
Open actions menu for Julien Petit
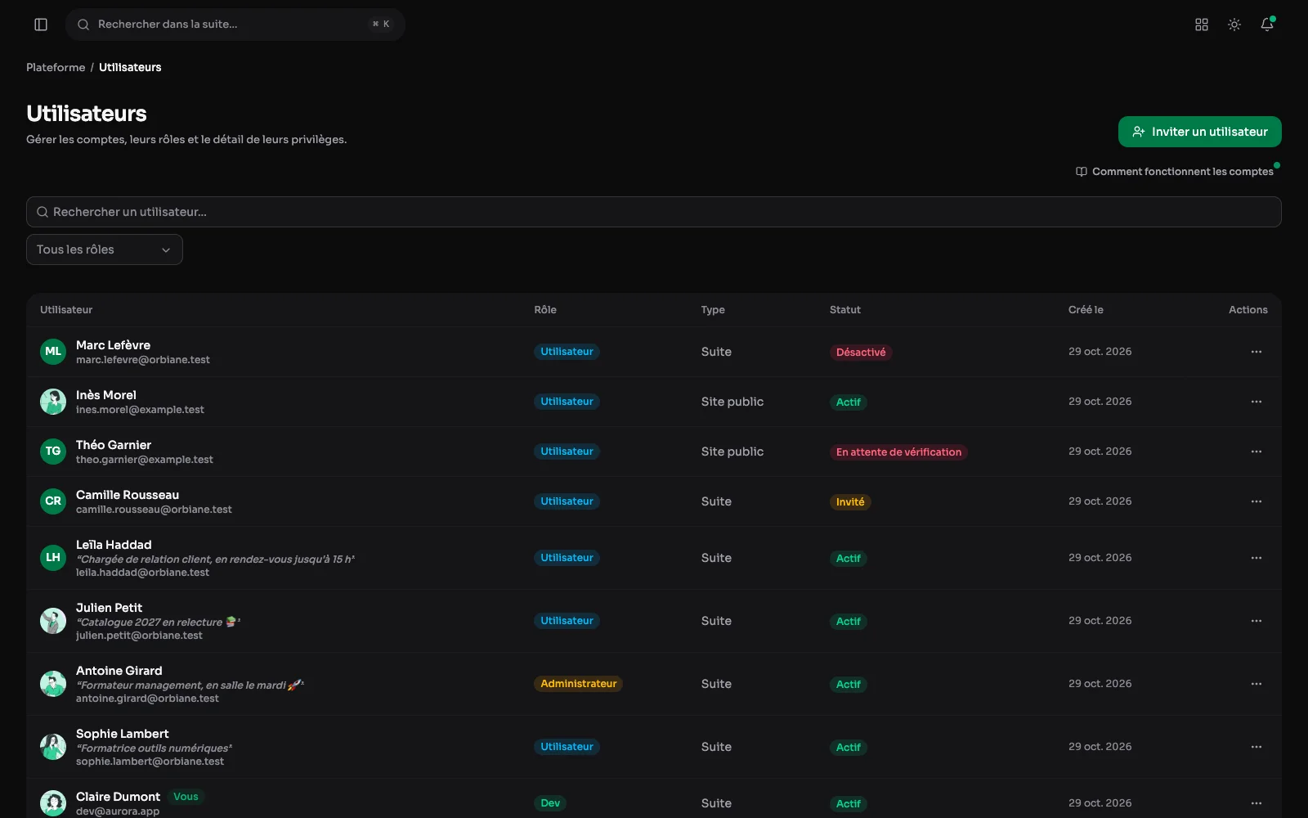1256,621
